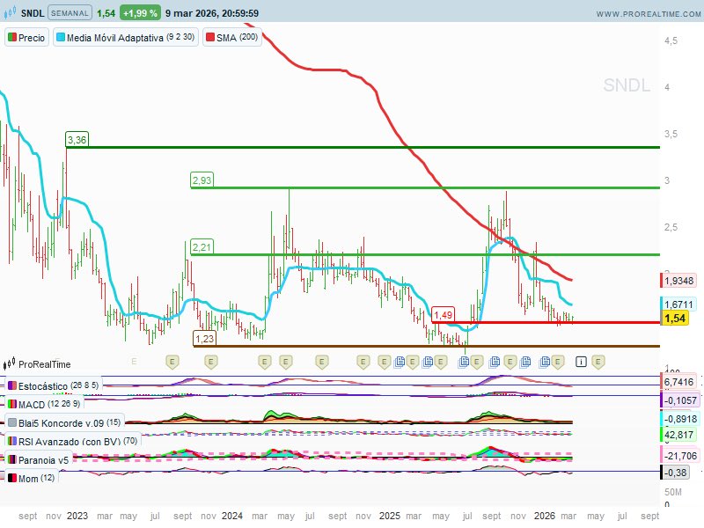Open the document icon above 2026 label
This screenshot has height=528, width=704.
coord(545,362)
